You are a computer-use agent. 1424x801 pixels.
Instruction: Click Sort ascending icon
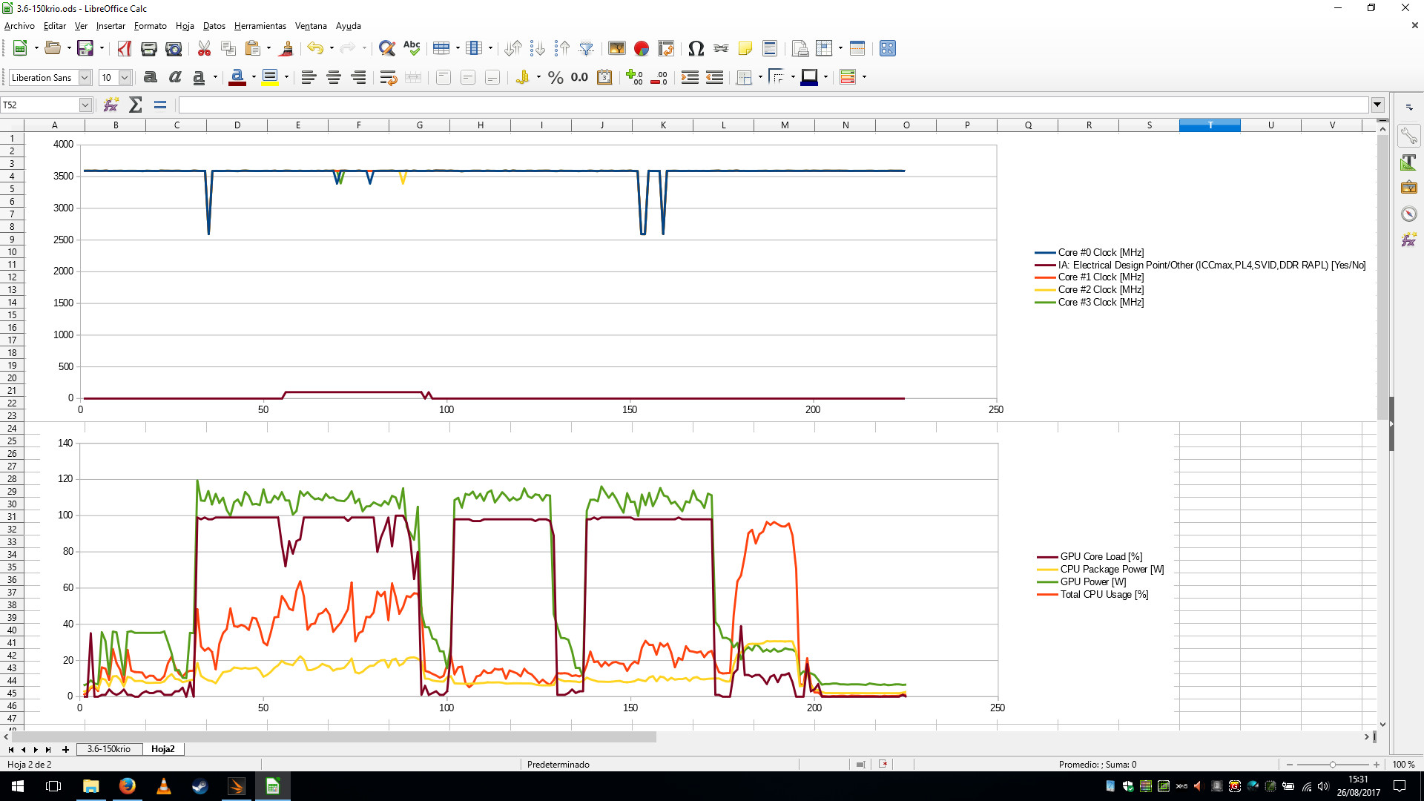click(x=513, y=48)
